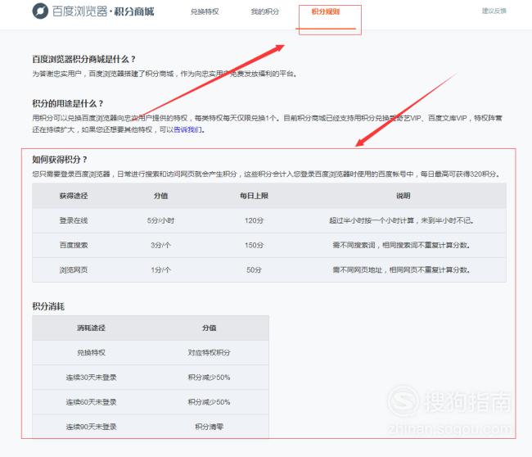
Task: Click the 浏览网页 table cell
Action: (x=74, y=270)
